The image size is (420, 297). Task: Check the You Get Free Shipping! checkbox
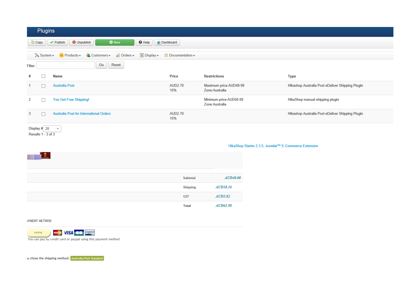43,100
